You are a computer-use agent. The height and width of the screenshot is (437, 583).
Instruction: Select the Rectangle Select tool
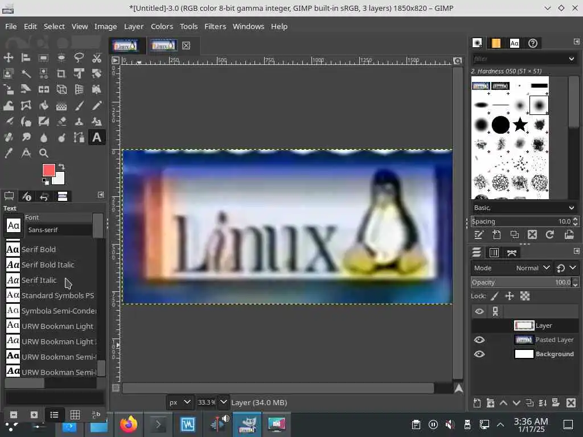click(43, 57)
